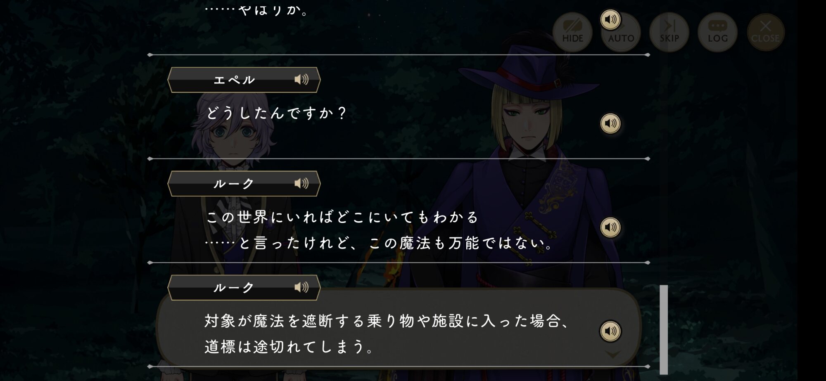
Task: Click the log entry どうしたんですか？
Action: pyautogui.click(x=276, y=113)
